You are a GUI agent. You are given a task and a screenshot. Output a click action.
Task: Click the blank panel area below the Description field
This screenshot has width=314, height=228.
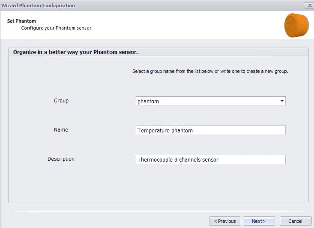tap(158, 184)
